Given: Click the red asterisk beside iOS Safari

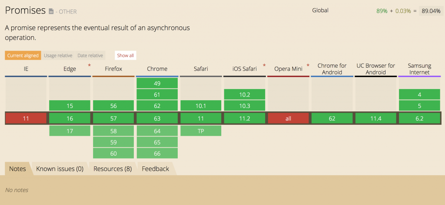Looking at the screenshot, I should [264, 66].
